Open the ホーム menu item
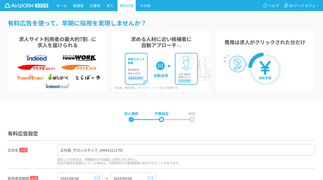This screenshot has width=323, height=180. [62, 6]
